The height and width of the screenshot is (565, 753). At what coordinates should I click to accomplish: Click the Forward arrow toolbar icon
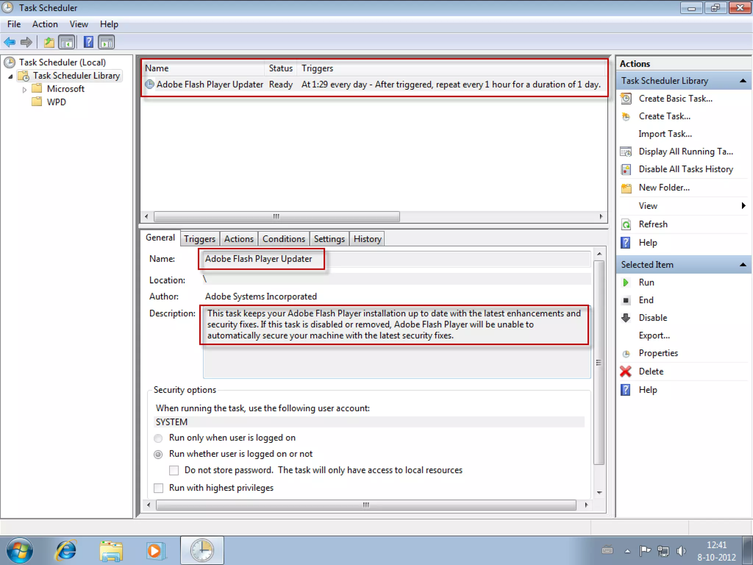[26, 42]
